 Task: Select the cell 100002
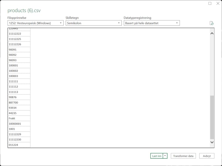19,71
